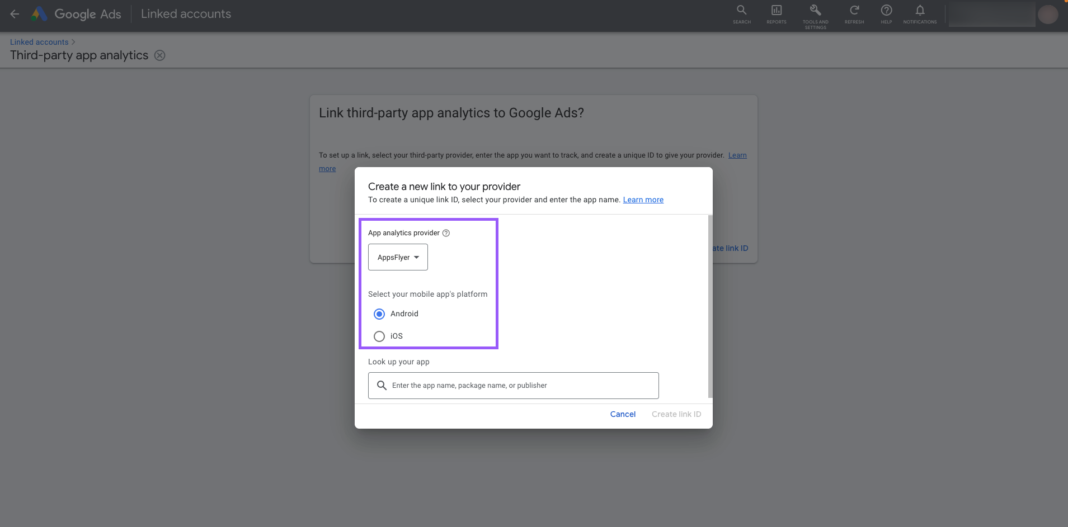Click the 'Look up your app' label
This screenshot has height=527, width=1068.
399,362
